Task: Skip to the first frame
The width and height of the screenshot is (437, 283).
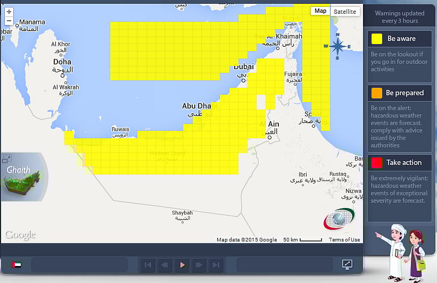Action: 148,264
